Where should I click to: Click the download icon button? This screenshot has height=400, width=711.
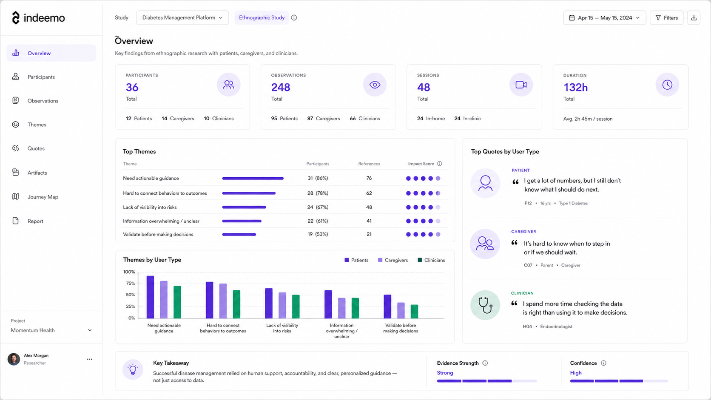click(694, 18)
